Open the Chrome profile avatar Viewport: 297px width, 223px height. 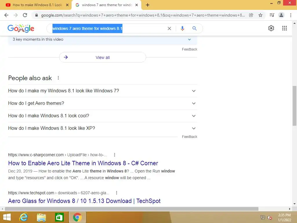pos(281,15)
